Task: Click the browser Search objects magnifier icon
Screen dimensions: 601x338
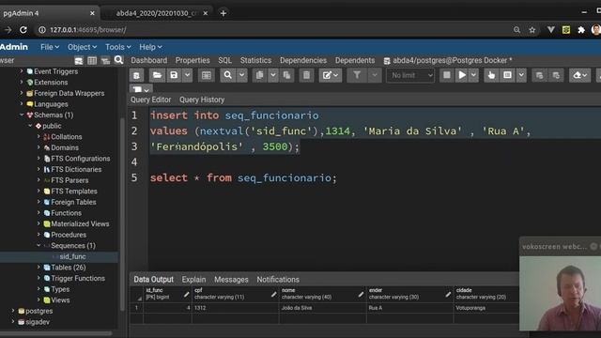Action: point(119,60)
